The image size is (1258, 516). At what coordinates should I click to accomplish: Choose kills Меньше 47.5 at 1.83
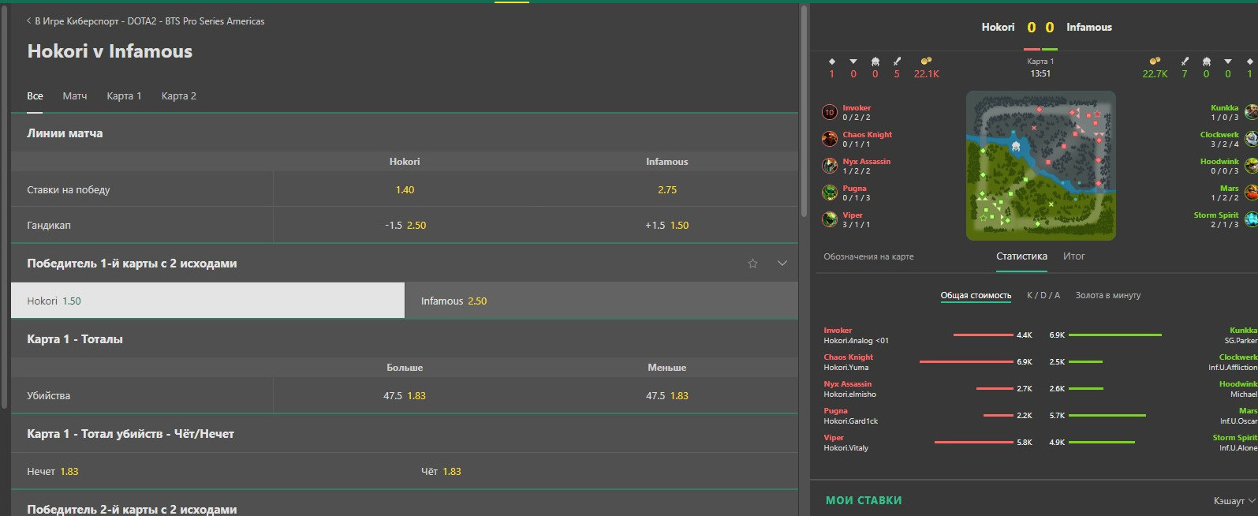[x=667, y=396]
